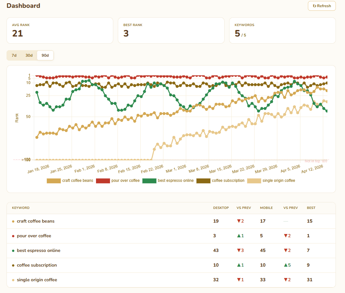Click the orange dot beside craft coffee beans
The height and width of the screenshot is (293, 345).
pos(13,221)
